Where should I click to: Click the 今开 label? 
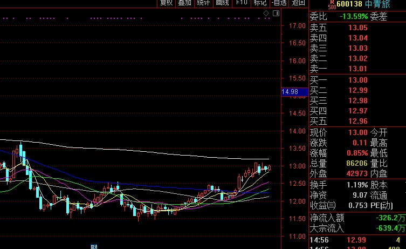(x=379, y=133)
